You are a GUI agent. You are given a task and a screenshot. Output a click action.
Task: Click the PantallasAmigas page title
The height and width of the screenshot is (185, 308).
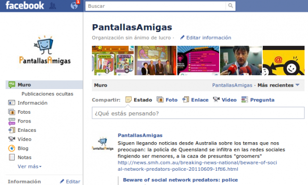pos(132,28)
